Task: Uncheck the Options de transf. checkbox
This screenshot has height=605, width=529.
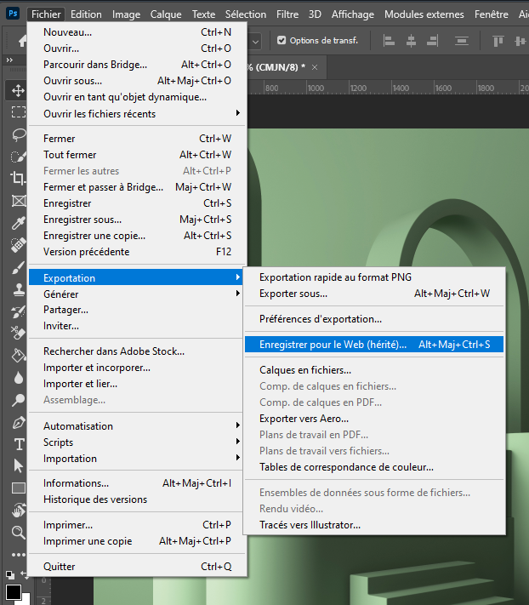Action: (282, 40)
